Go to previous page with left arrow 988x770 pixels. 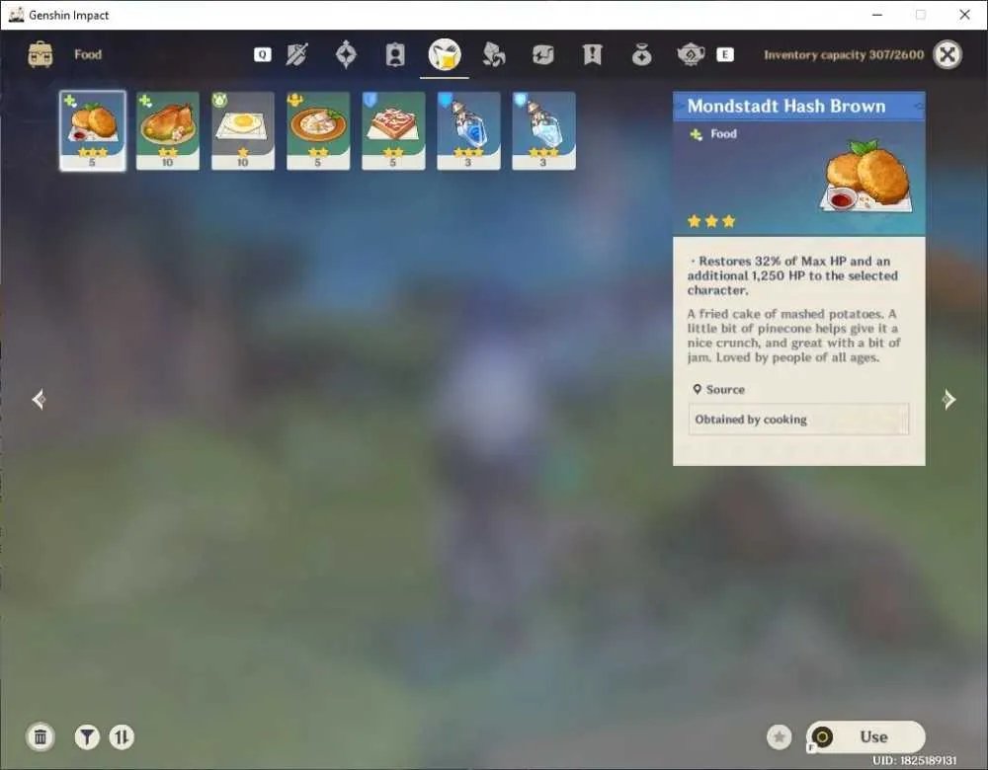pyautogui.click(x=39, y=399)
